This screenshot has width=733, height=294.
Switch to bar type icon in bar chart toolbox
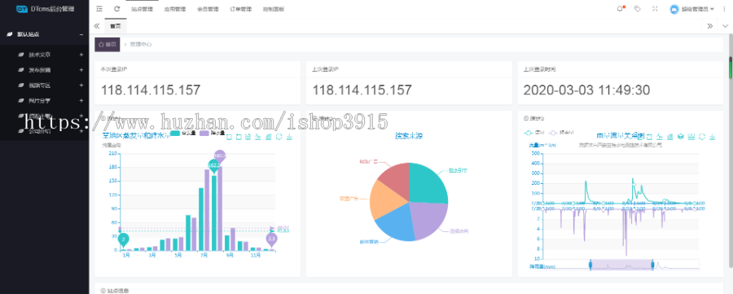(x=268, y=137)
